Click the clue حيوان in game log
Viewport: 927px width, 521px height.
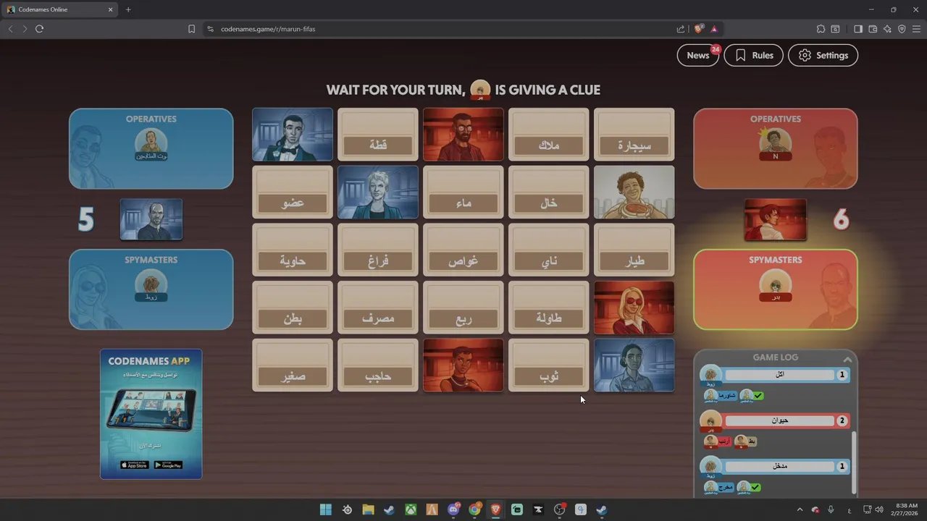(x=780, y=420)
